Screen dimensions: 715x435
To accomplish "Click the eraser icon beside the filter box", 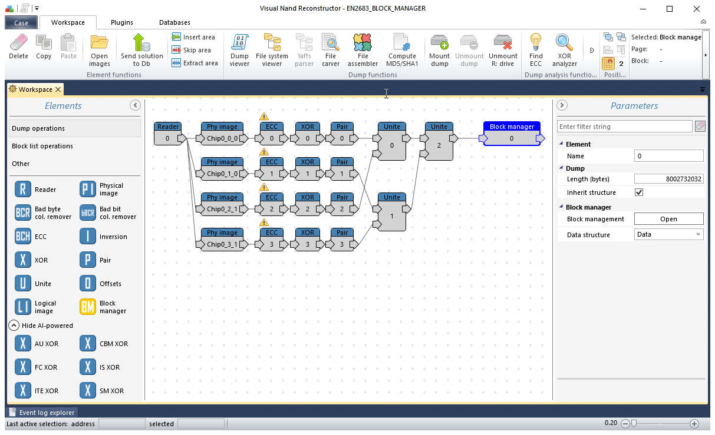I will coord(700,127).
